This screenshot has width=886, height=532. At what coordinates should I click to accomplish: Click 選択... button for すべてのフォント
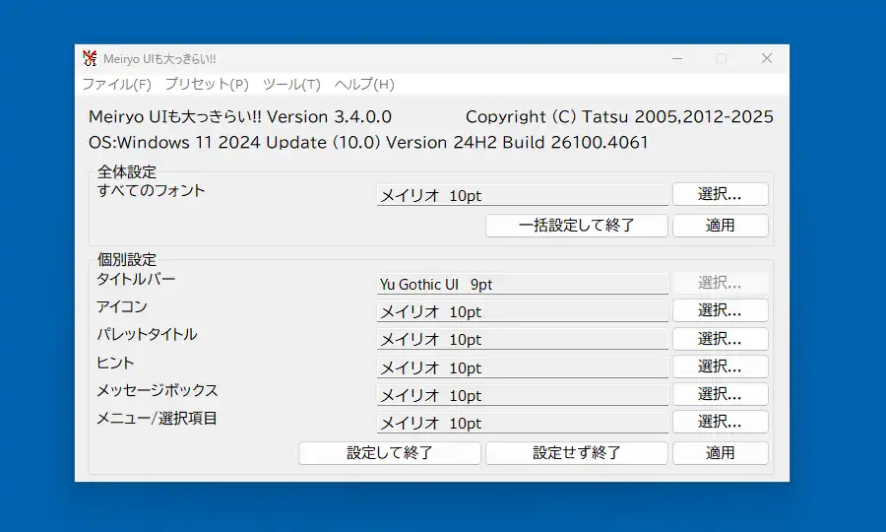click(x=721, y=194)
